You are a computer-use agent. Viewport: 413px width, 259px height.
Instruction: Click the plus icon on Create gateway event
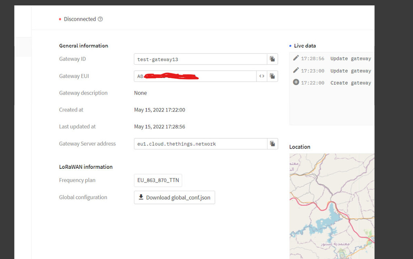pos(296,83)
